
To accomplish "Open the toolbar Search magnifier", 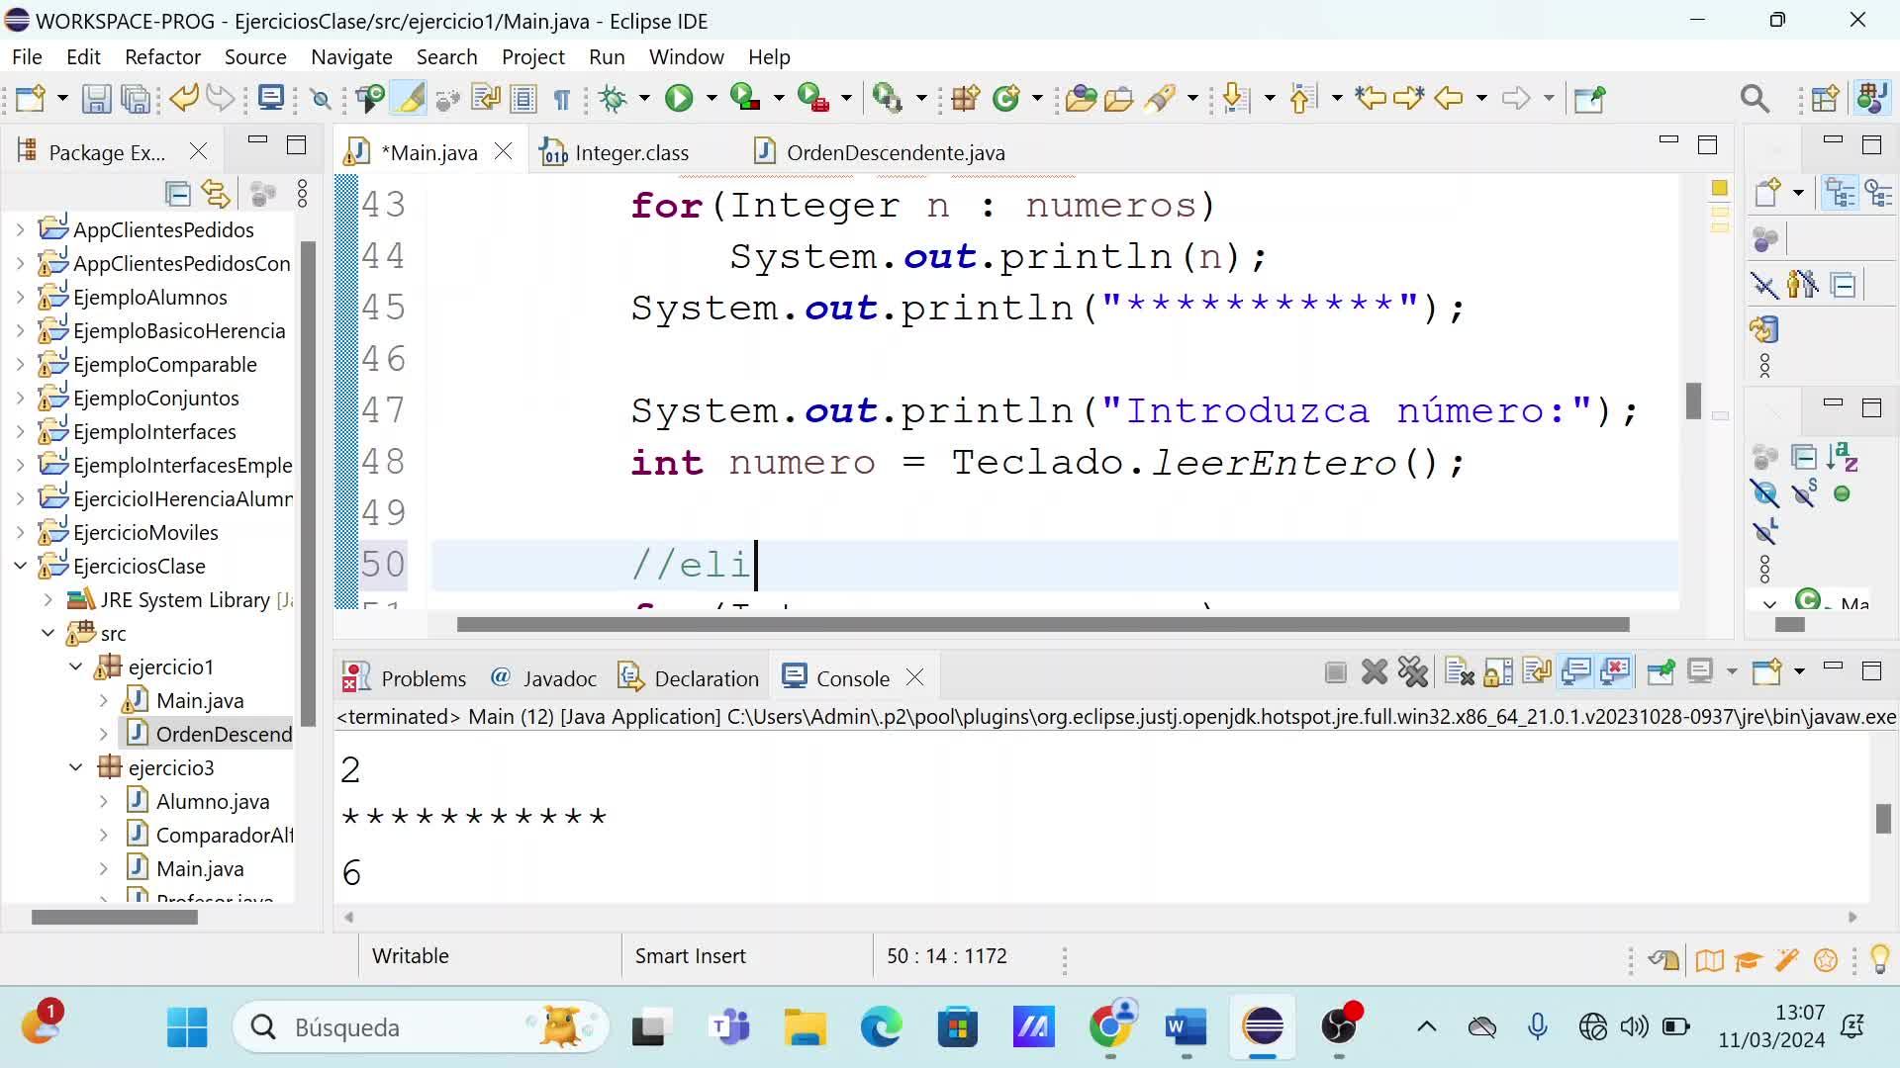I will (x=1755, y=98).
